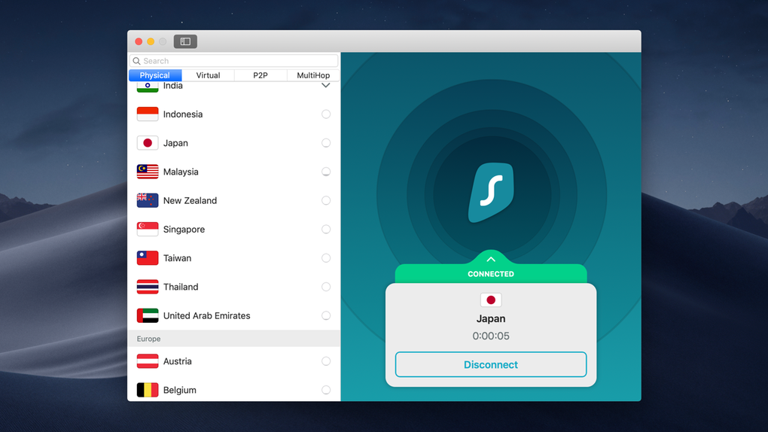Switch to Physical servers tab
Image resolution: width=768 pixels, height=432 pixels.
pos(155,75)
